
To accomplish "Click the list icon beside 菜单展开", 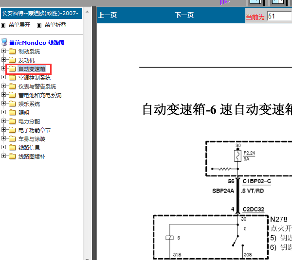I will 3,25.
